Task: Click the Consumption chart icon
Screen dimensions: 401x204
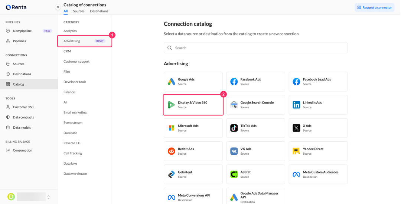Action: tap(8, 150)
